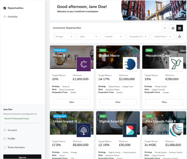Click the Coming soon badge on Urban Impact III
187x159 pixels.
60,116
